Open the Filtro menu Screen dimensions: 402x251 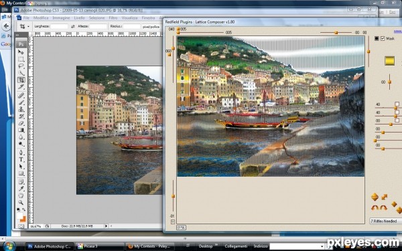[113, 18]
